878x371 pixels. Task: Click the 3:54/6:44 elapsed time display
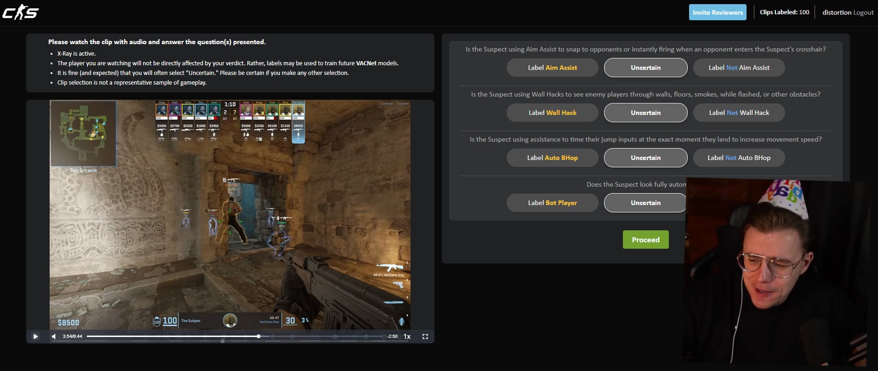click(x=72, y=337)
